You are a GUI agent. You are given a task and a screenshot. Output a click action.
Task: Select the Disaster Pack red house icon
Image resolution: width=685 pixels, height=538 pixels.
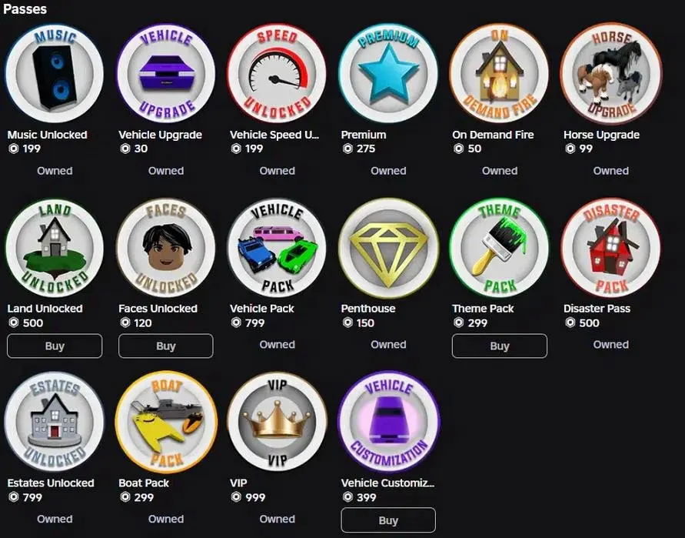(x=610, y=248)
